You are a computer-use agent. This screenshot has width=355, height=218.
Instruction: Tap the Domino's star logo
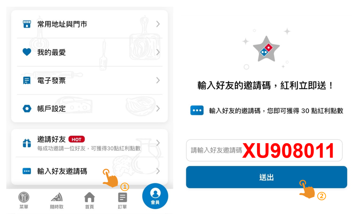(x=266, y=49)
